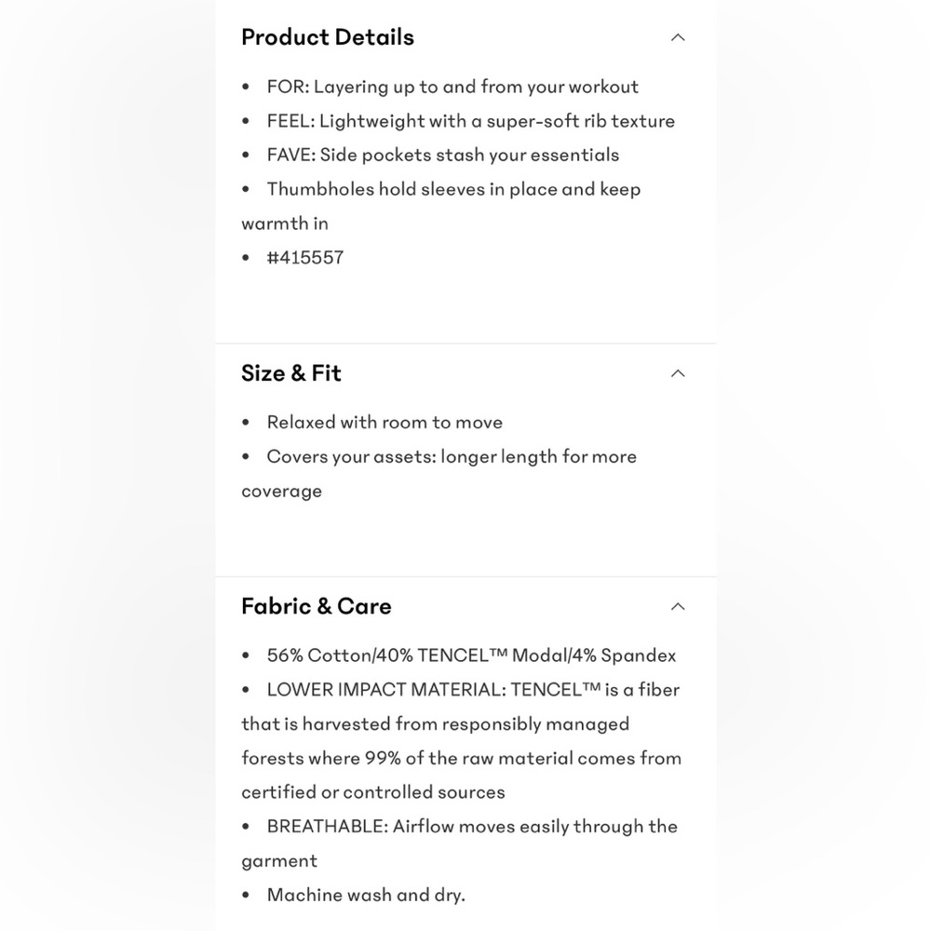
Task: Collapse the Product Details section chevron
Action: tap(678, 37)
